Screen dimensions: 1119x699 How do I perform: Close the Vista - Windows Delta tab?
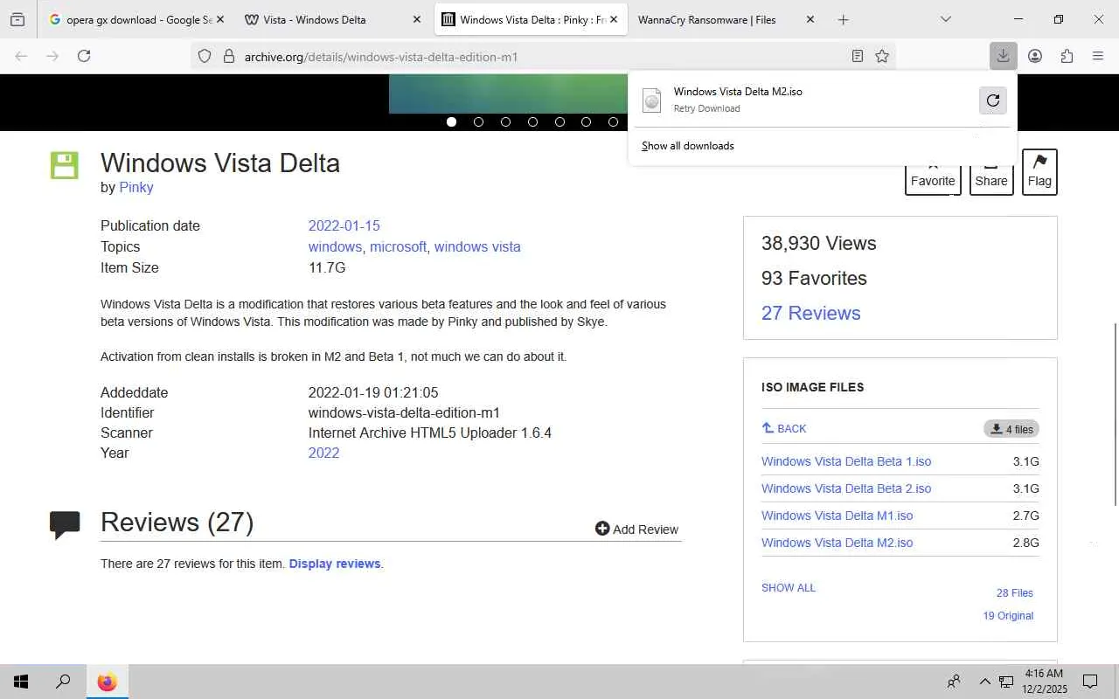pyautogui.click(x=417, y=19)
